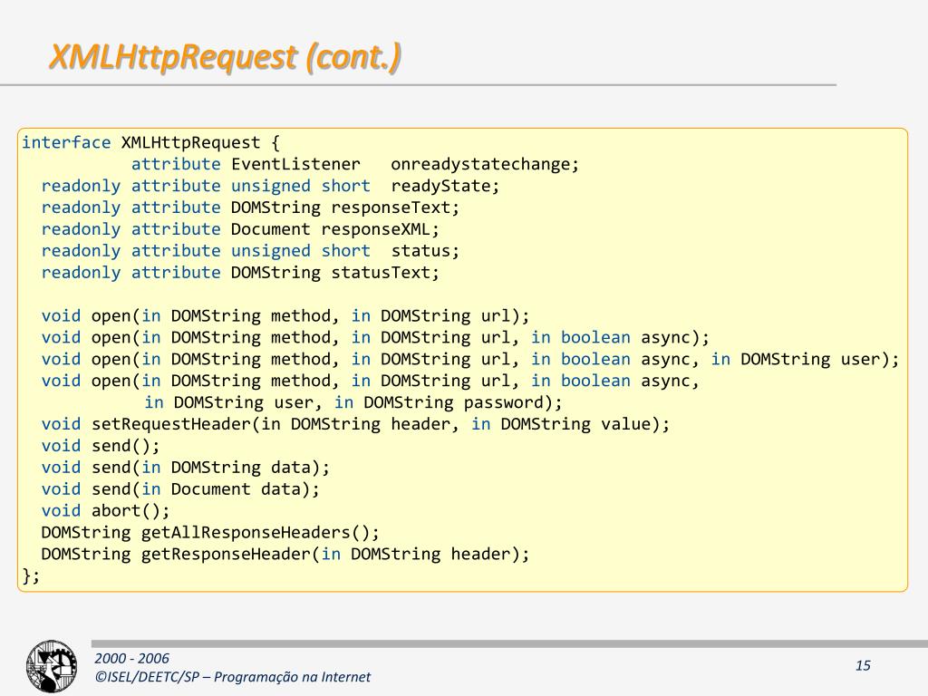Click the closing "};" of the interface
The height and width of the screenshot is (696, 928).
(31, 575)
